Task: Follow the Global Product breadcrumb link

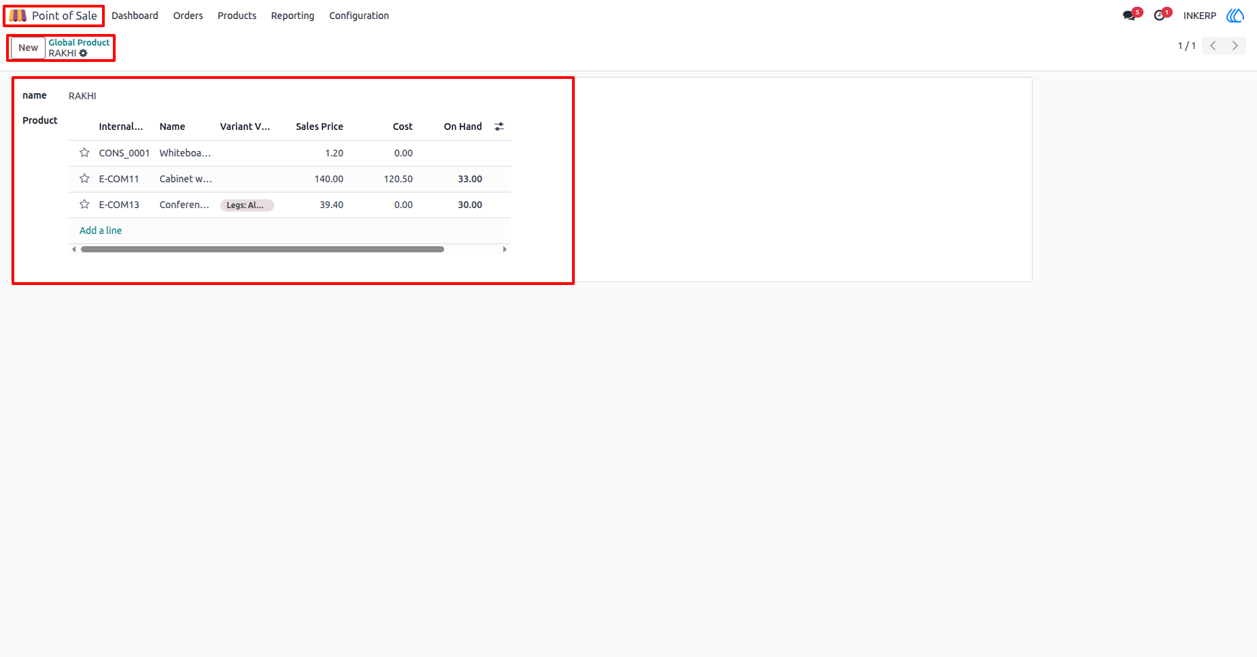Action: (79, 42)
